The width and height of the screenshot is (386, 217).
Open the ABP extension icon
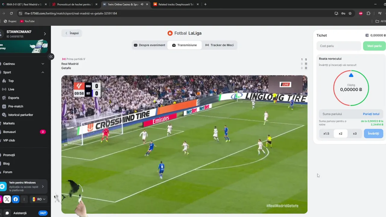(361, 13)
